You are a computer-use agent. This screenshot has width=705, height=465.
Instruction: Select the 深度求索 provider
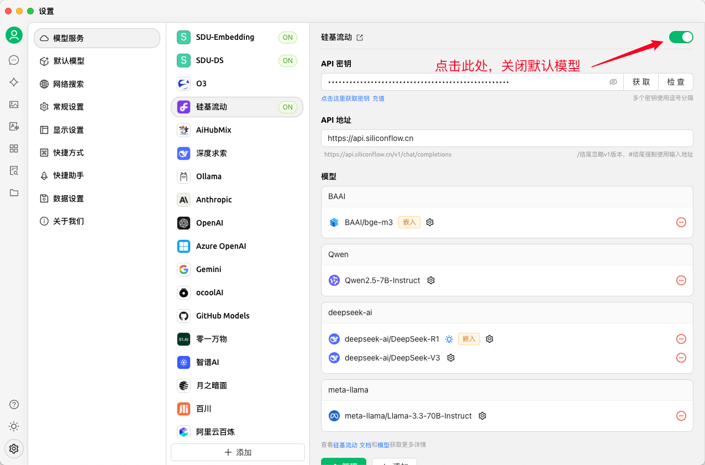237,153
